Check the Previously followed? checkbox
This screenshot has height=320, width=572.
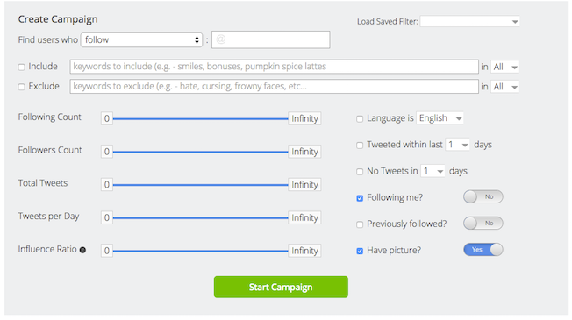coord(360,224)
